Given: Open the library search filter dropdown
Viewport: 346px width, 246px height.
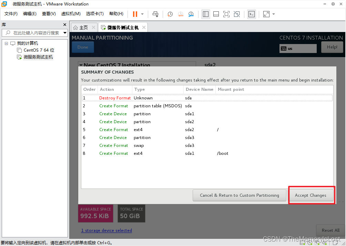Looking at the screenshot, I should [x=65, y=33].
